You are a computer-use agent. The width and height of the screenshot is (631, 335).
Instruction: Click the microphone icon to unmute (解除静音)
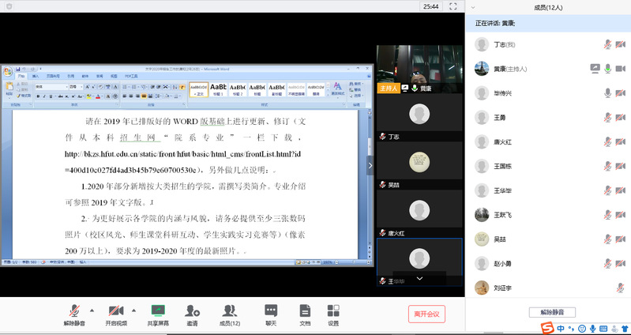(x=73, y=310)
